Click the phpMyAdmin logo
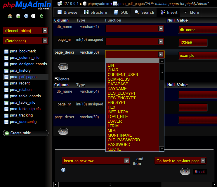 pyautogui.click(x=27, y=5)
